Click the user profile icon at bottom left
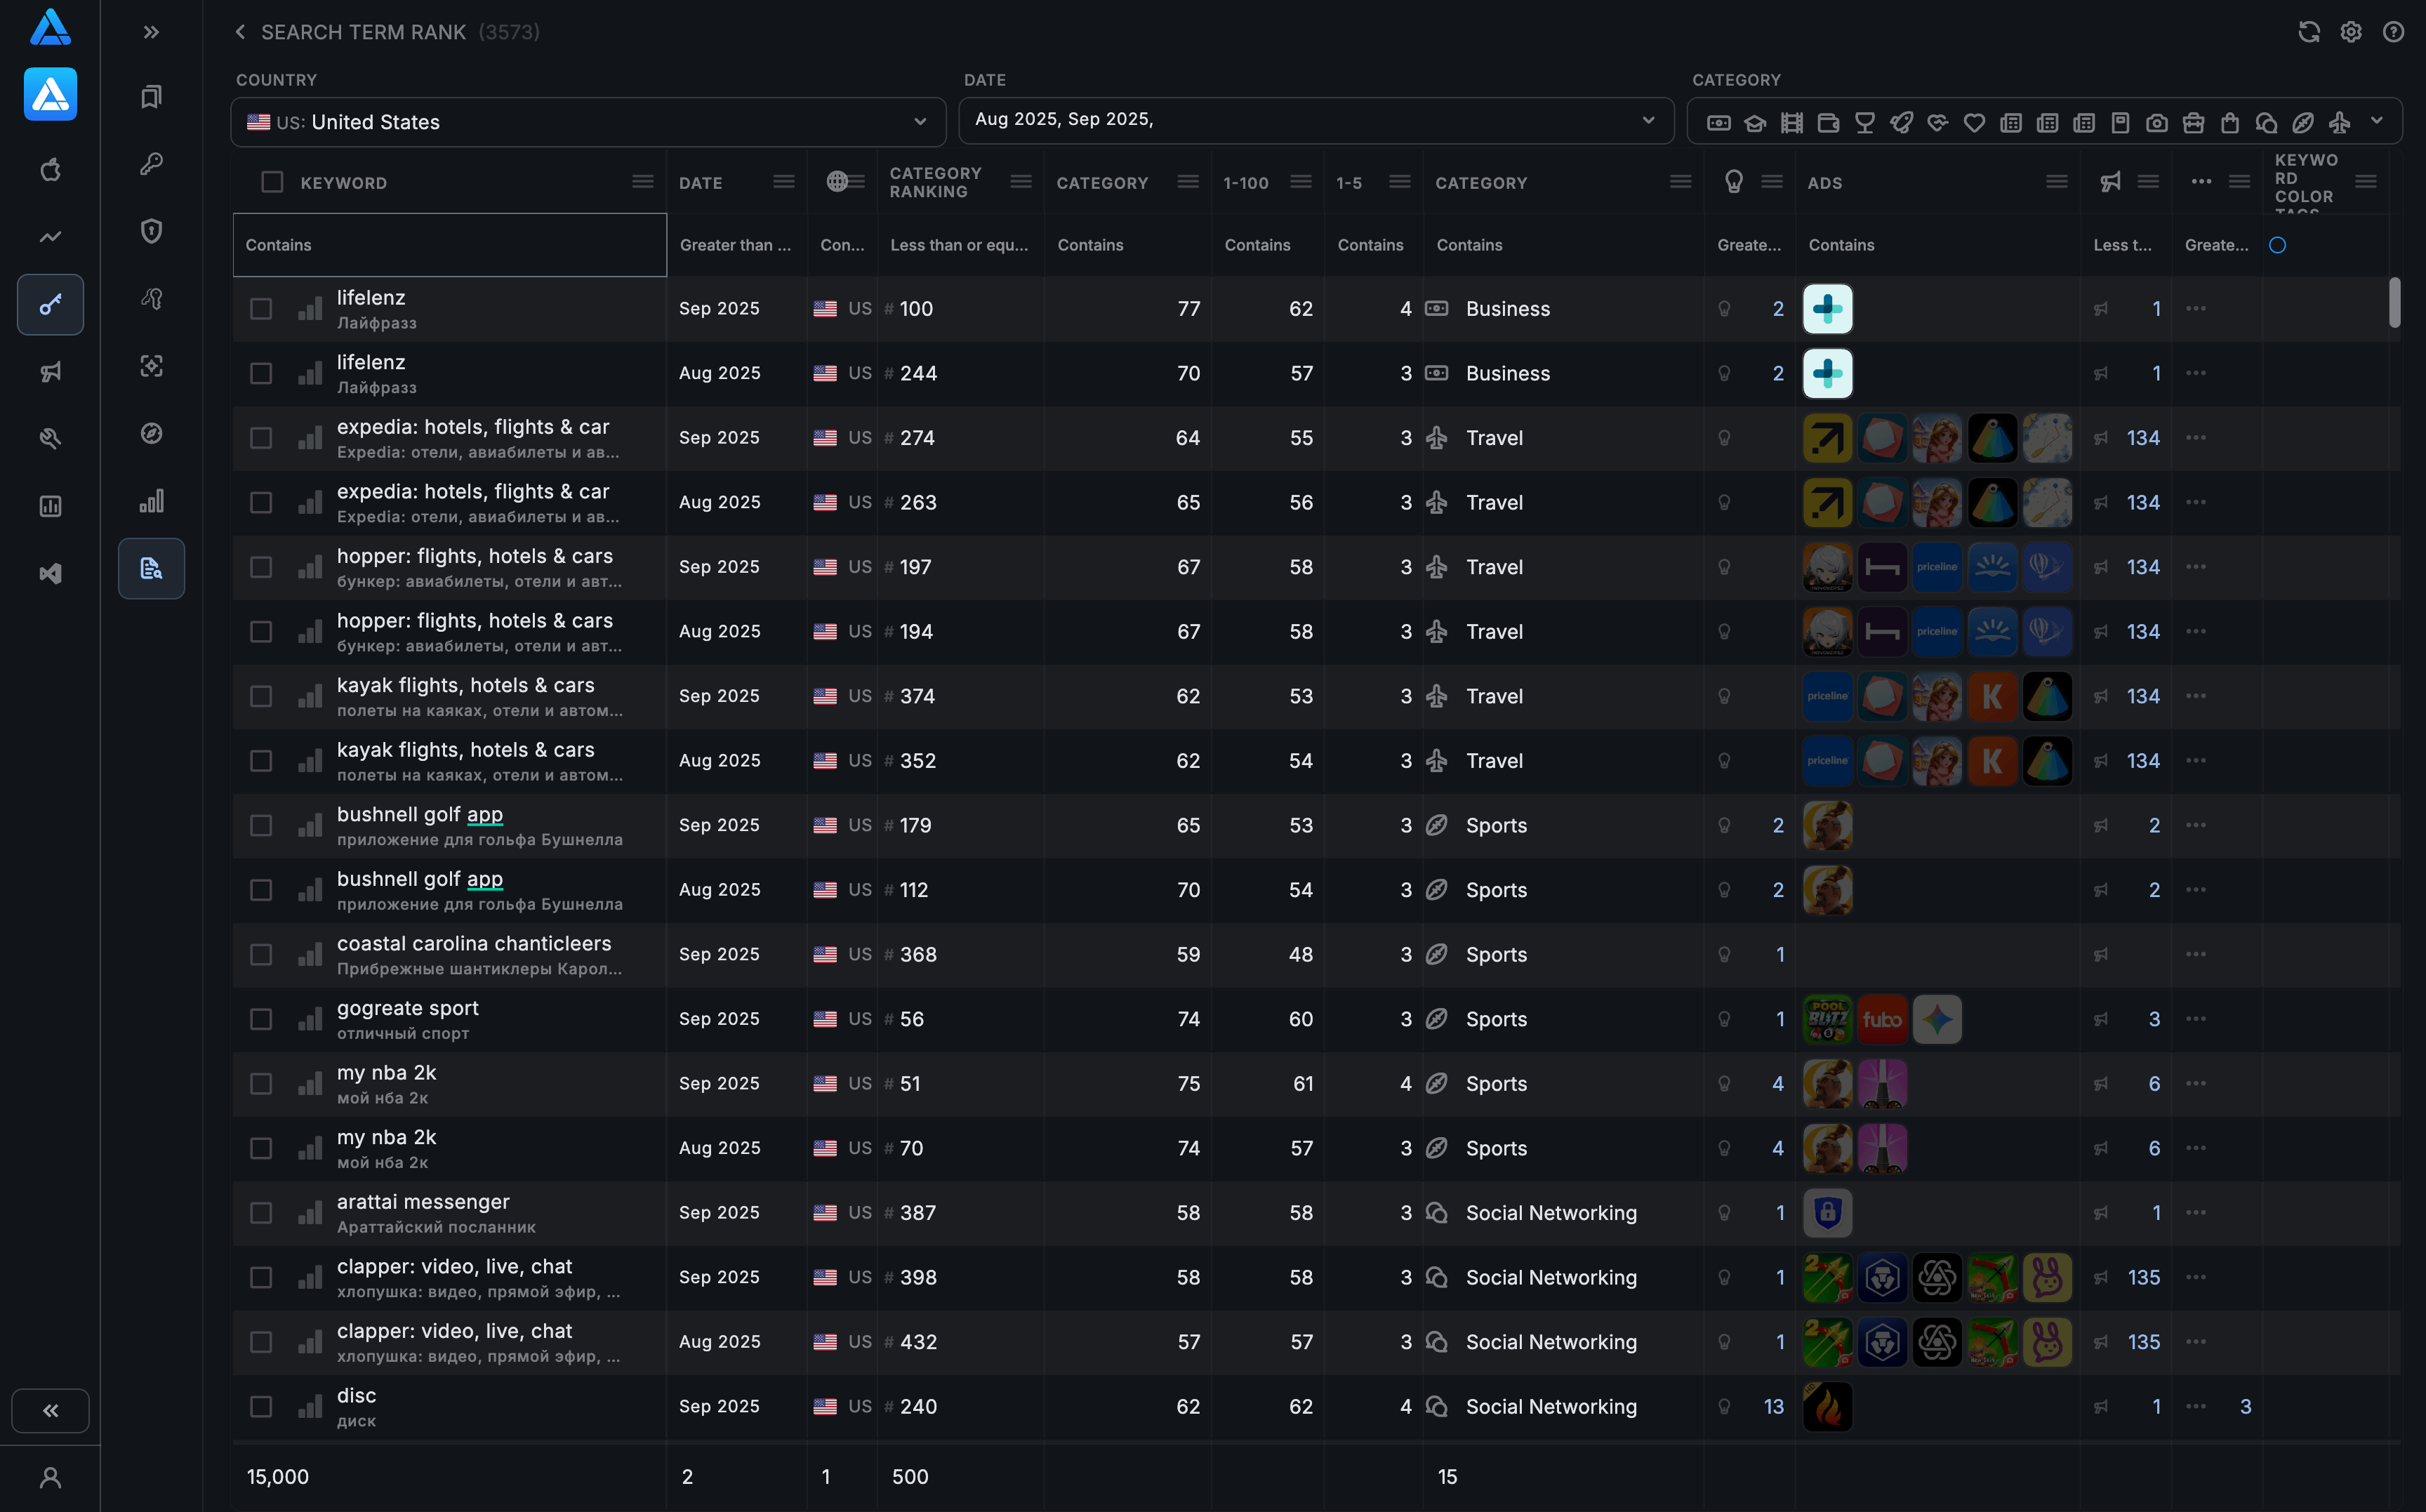The height and width of the screenshot is (1512, 2426). pos(50,1477)
